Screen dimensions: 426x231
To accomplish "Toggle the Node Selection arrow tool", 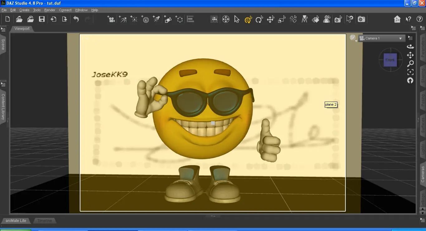I will coord(237,19).
